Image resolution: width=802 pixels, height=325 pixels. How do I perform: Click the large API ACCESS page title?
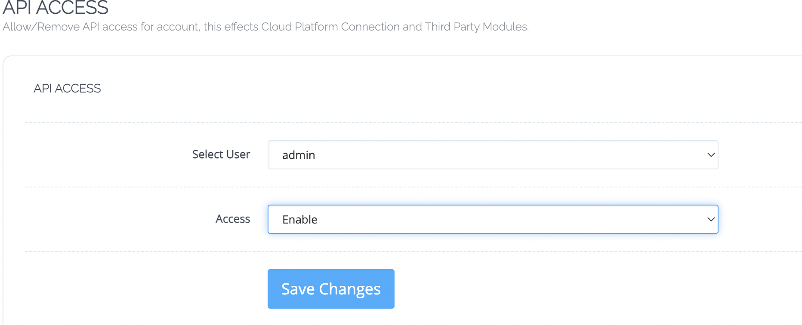[x=56, y=8]
